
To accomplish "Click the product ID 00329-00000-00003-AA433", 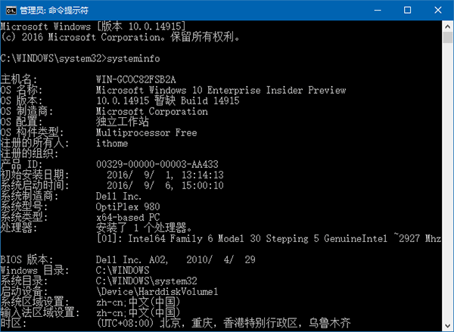I will pyautogui.click(x=157, y=164).
